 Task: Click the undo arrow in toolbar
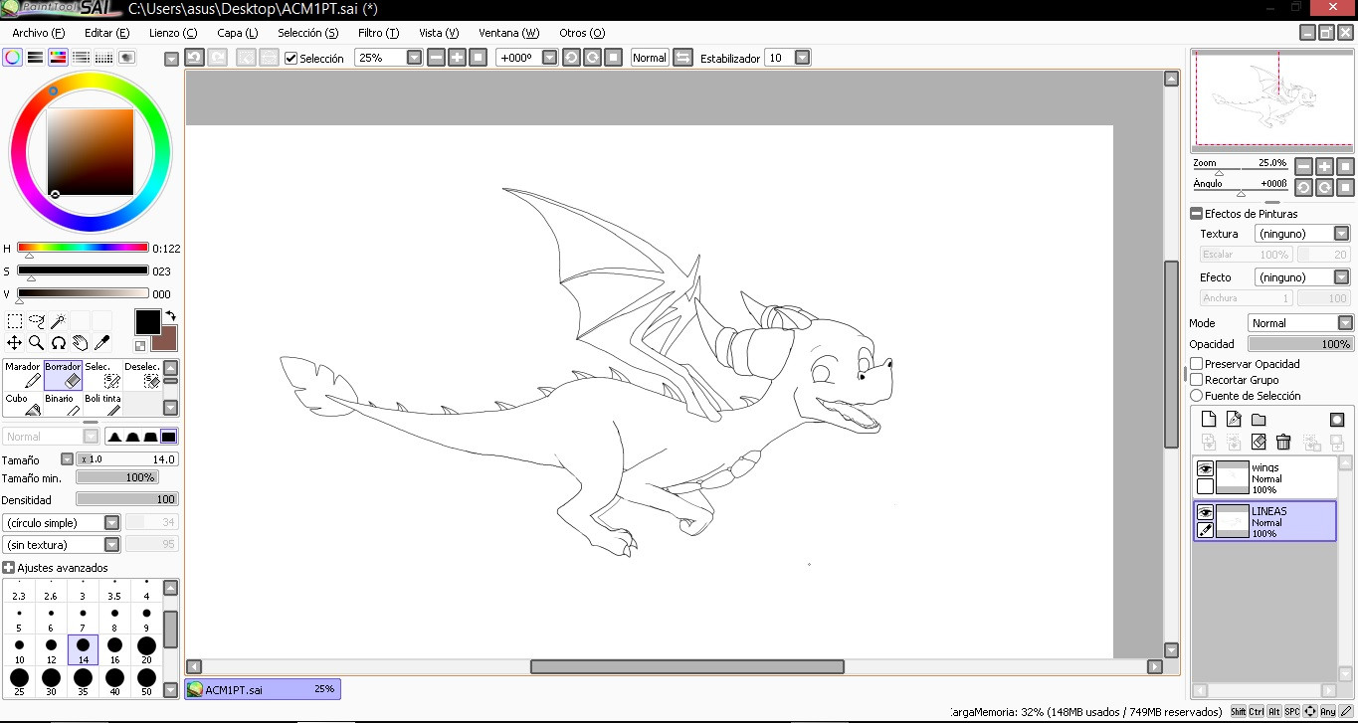[x=195, y=58]
